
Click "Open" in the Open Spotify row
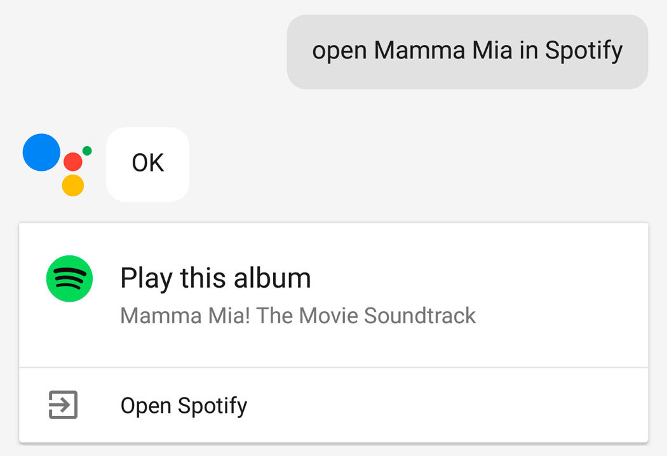point(146,405)
